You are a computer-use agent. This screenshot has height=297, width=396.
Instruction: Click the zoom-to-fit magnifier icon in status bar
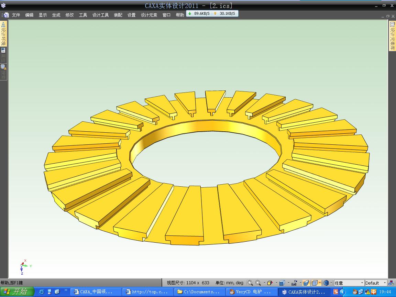(x=250, y=283)
